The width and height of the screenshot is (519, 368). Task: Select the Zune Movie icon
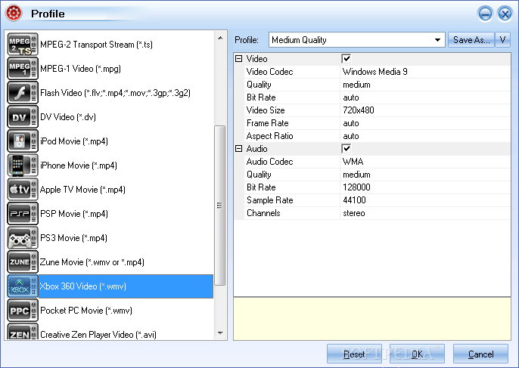coord(23,261)
